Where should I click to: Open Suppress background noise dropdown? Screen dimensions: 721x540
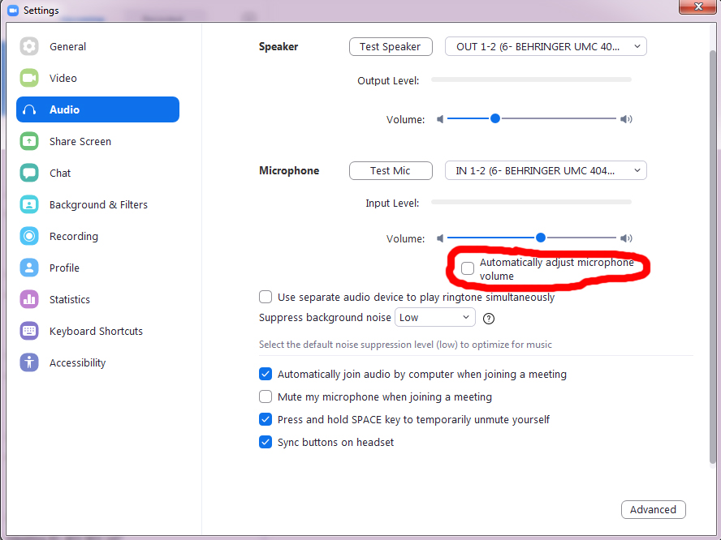point(434,317)
